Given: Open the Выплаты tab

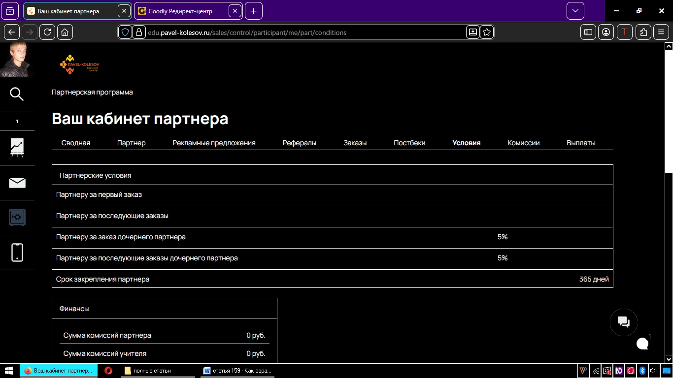Looking at the screenshot, I should 581,143.
